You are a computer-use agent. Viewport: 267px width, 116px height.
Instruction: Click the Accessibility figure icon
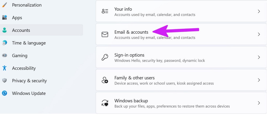point(4,68)
